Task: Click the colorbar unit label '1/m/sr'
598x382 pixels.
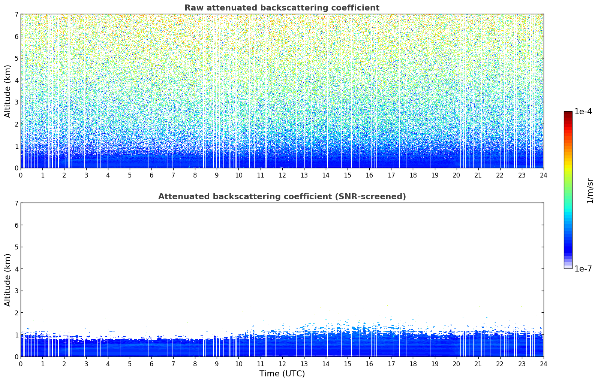Action: point(590,191)
